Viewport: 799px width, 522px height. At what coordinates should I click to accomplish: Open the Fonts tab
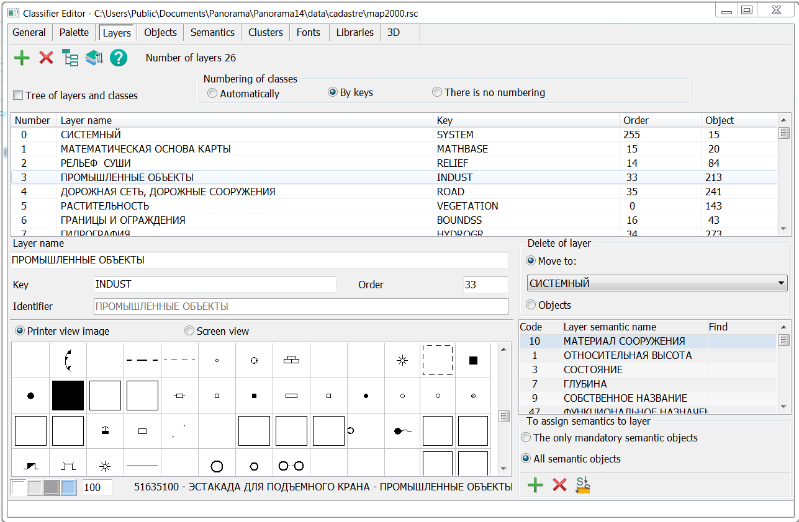(x=309, y=32)
